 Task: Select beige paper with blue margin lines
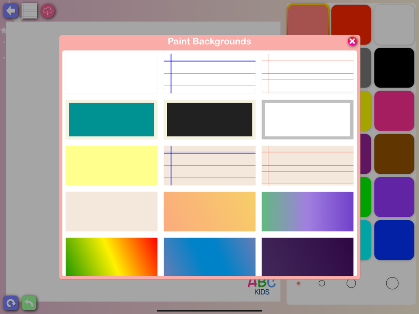coord(209,165)
